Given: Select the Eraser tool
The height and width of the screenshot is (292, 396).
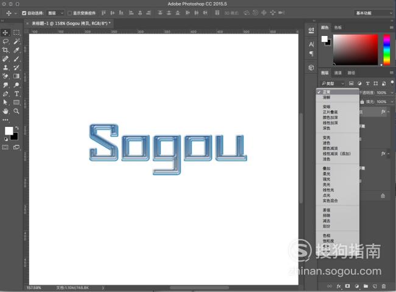Looking at the screenshot, I should tap(5, 76).
